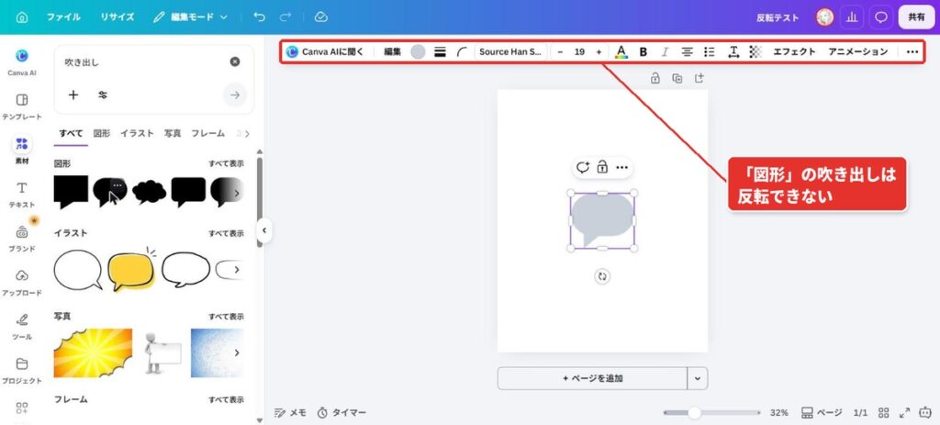The image size is (940, 425).
Task: Select the yellow sunburst photo
Action: [93, 353]
